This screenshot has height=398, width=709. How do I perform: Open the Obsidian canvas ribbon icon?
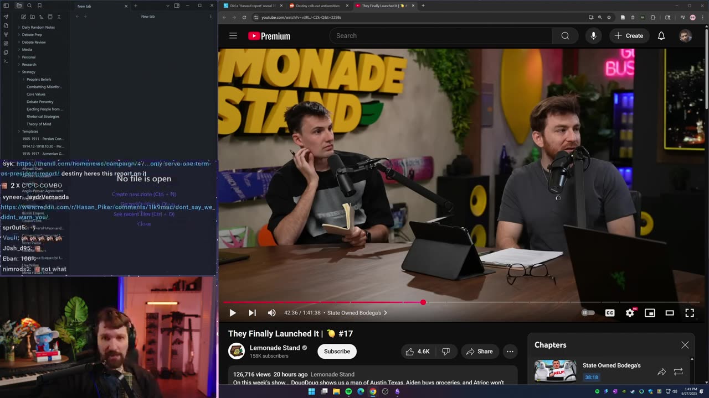tap(6, 43)
